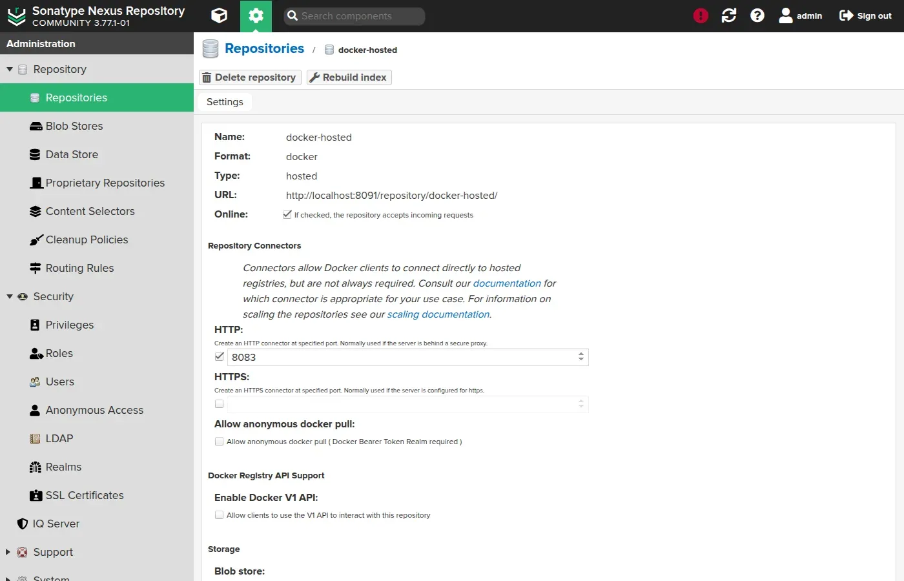Open Anonymous Access menu item
Screen dimensions: 904x581
(97, 410)
